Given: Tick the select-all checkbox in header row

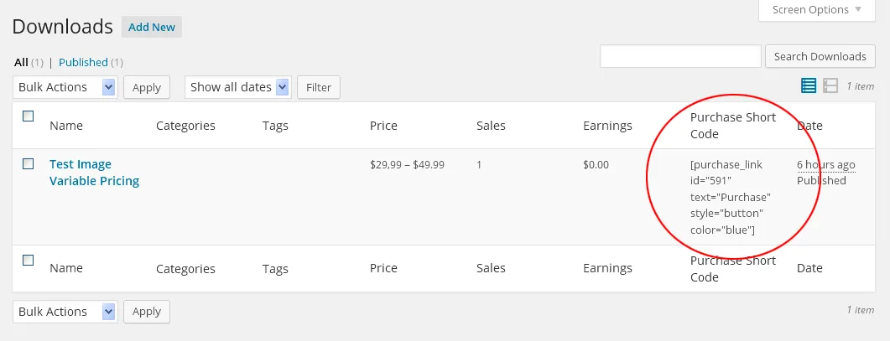Looking at the screenshot, I should [x=28, y=116].
